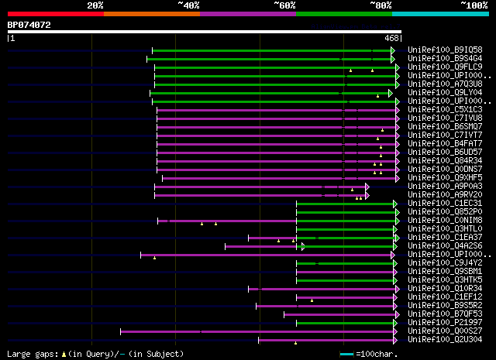Image resolution: width=496 pixels, height=360 pixels.
Task: Click the white BP074072 query sequence bar
Action: (x=205, y=32)
